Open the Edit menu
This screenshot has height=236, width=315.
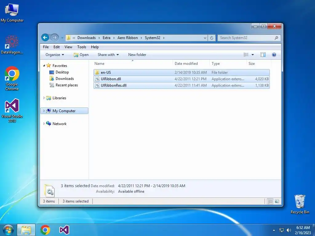tap(57, 47)
